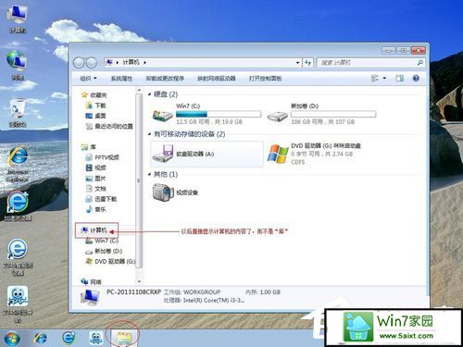Click 计算机 crumb in address bar
Image resolution: width=463 pixels, height=347 pixels.
pyautogui.click(x=131, y=63)
